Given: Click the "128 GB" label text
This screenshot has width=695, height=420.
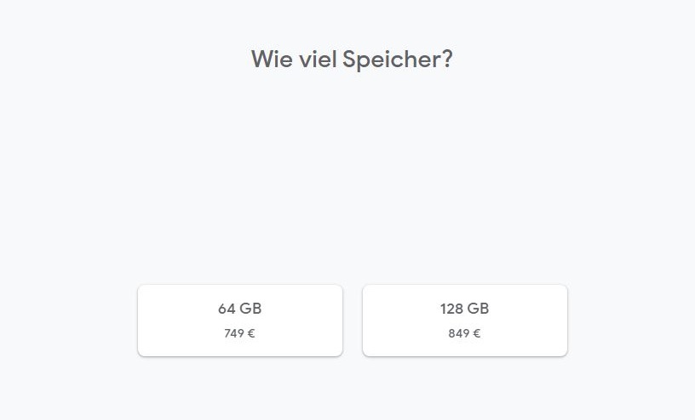Looking at the screenshot, I should (464, 309).
